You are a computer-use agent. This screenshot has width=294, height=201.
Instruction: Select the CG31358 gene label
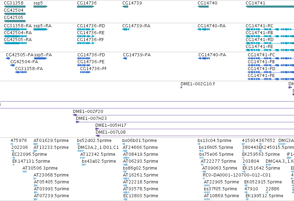point(14,3)
